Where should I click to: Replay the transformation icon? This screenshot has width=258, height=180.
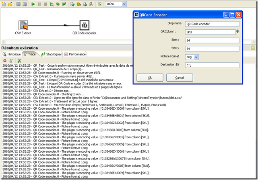[x=64, y=4]
